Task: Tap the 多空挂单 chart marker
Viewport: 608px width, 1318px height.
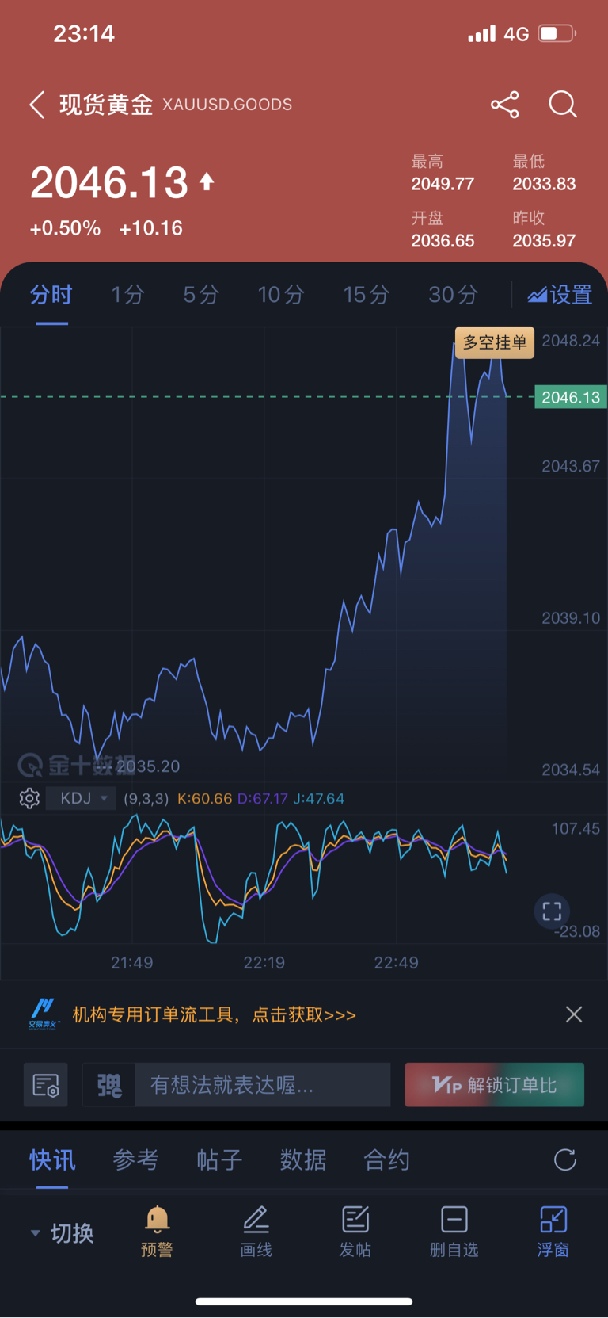Action: point(495,342)
